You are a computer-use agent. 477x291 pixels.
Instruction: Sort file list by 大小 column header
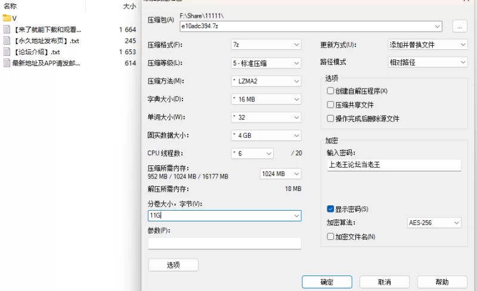[129, 6]
